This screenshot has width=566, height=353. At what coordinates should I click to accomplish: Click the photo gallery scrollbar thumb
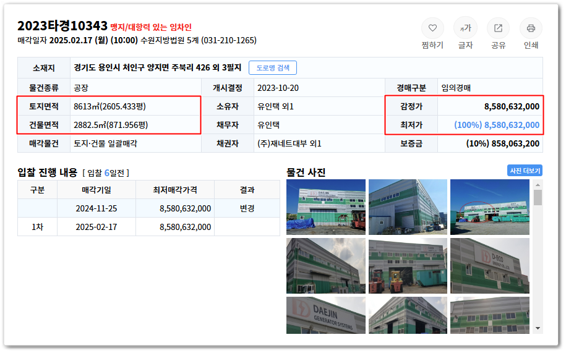point(538,197)
